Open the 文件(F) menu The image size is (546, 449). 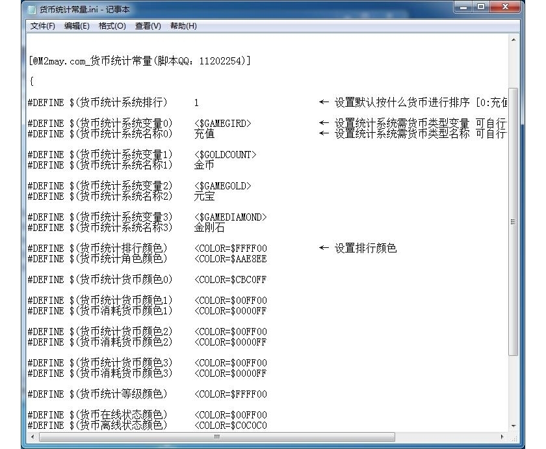[x=43, y=26]
